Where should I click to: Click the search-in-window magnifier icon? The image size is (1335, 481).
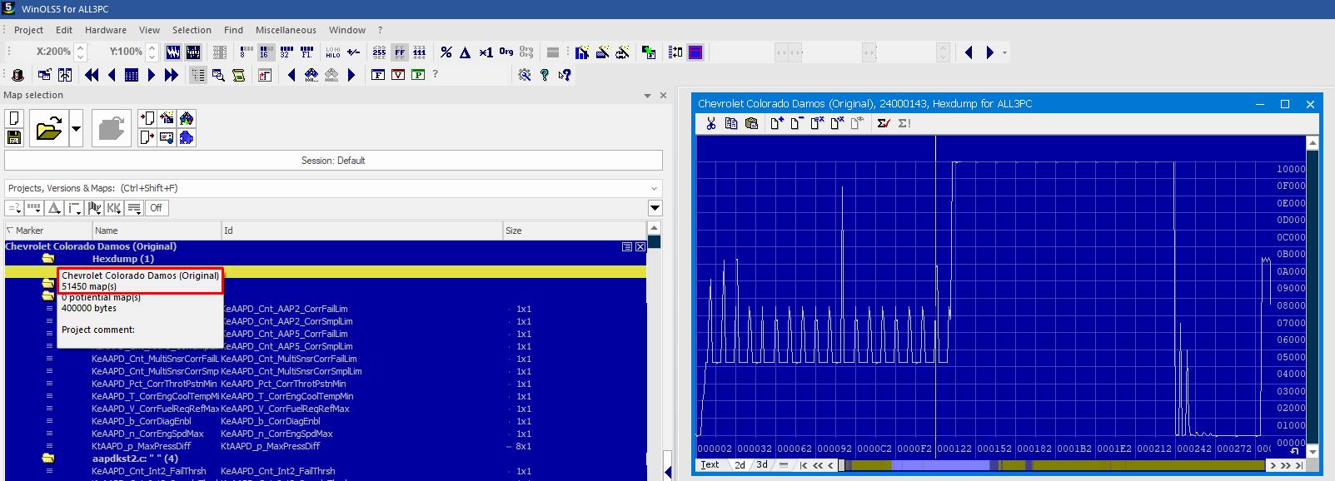coord(218,75)
